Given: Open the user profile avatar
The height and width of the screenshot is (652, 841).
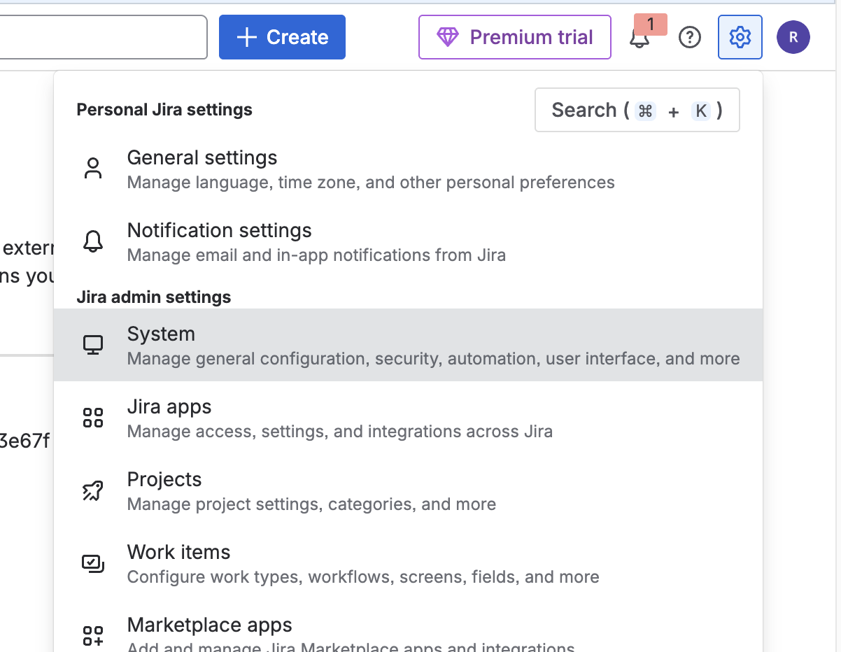Looking at the screenshot, I should point(793,37).
